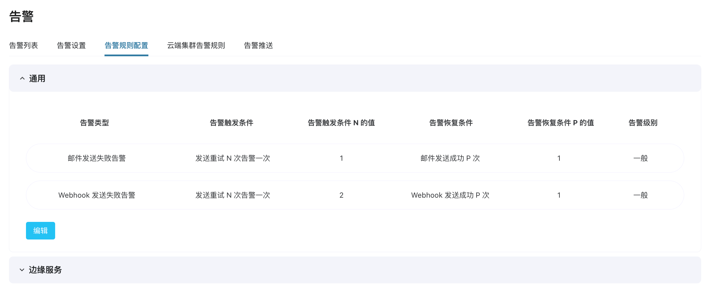Select the 告警规则配置 tab

[126, 46]
